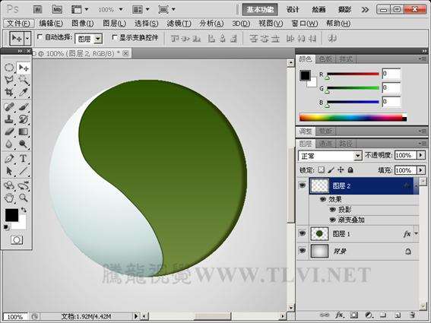
Task: Launch Adobe Bridge
Action: (x=38, y=10)
